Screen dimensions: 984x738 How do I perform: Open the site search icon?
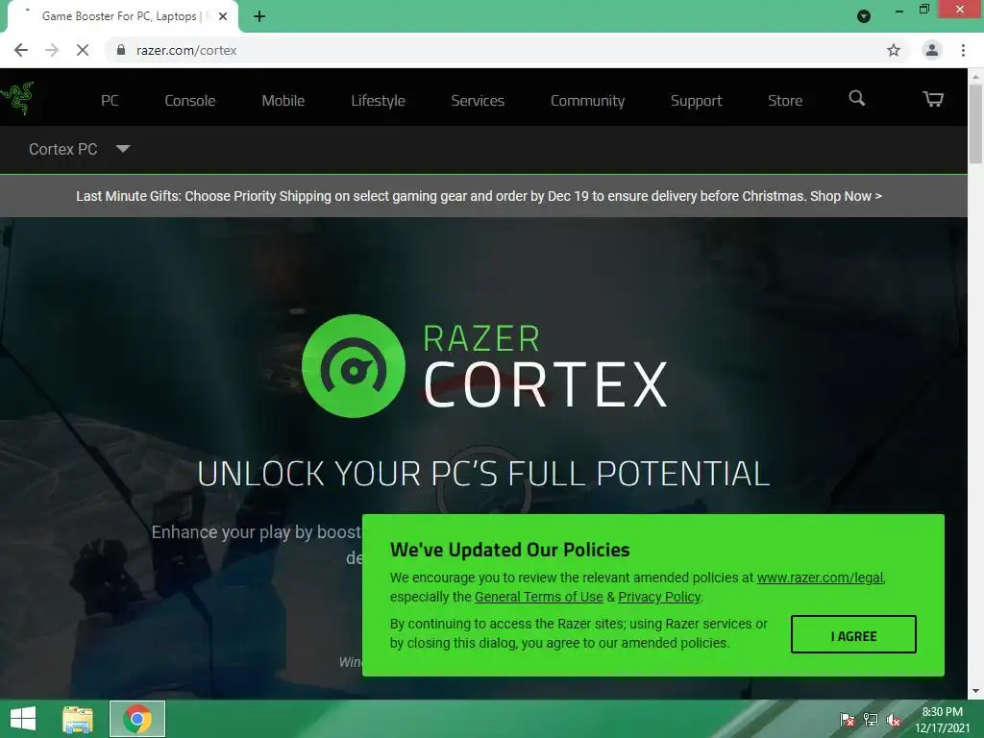(x=856, y=99)
